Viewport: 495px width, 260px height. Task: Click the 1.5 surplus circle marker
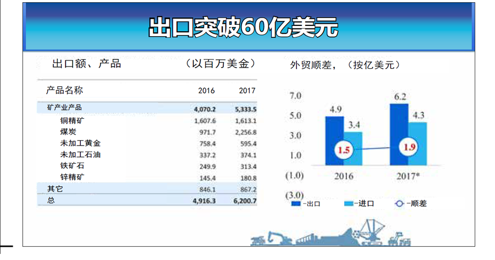(x=344, y=150)
